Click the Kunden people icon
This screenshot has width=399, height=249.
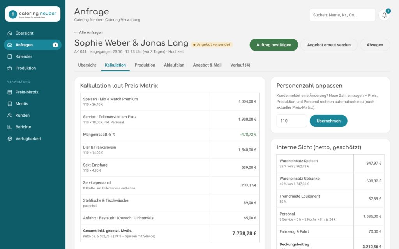coord(10,115)
